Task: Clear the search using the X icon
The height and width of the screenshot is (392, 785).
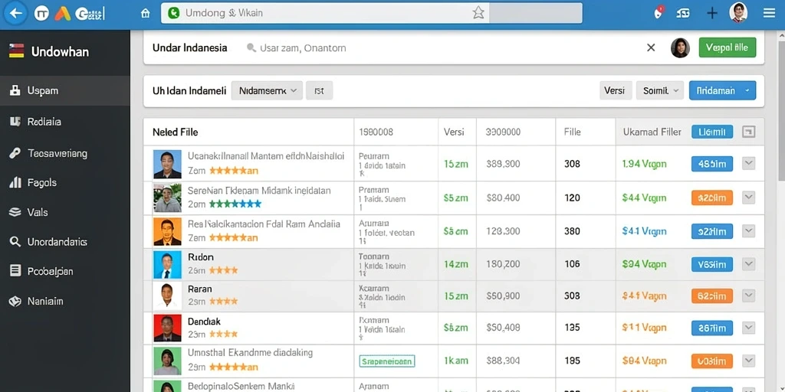Action: [x=651, y=48]
